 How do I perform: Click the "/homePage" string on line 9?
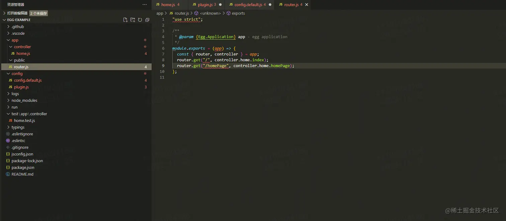216,66
